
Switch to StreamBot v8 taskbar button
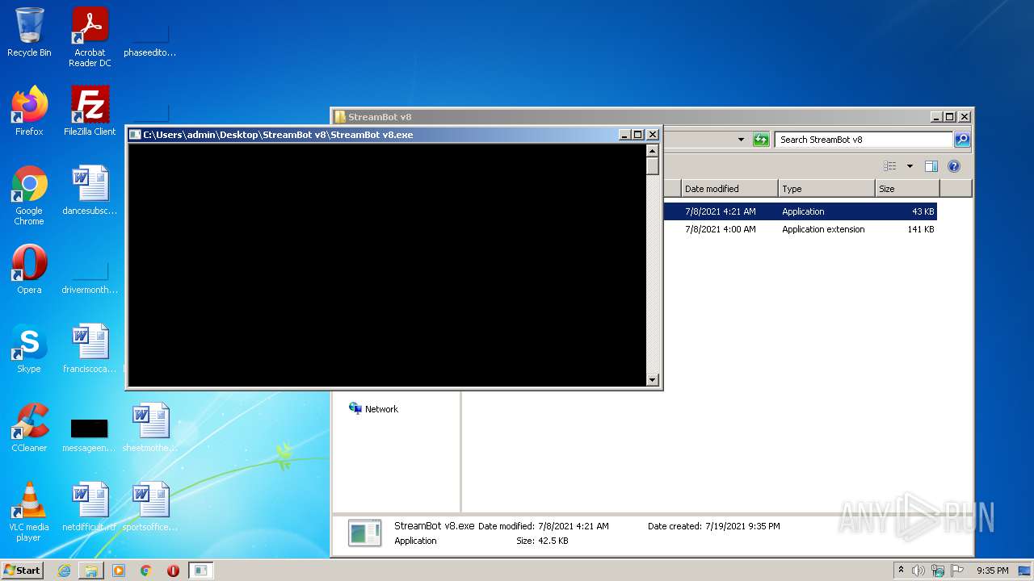point(200,571)
